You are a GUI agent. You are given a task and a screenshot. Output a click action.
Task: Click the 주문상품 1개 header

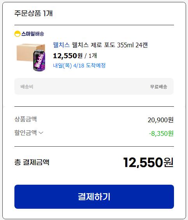coord(33,13)
